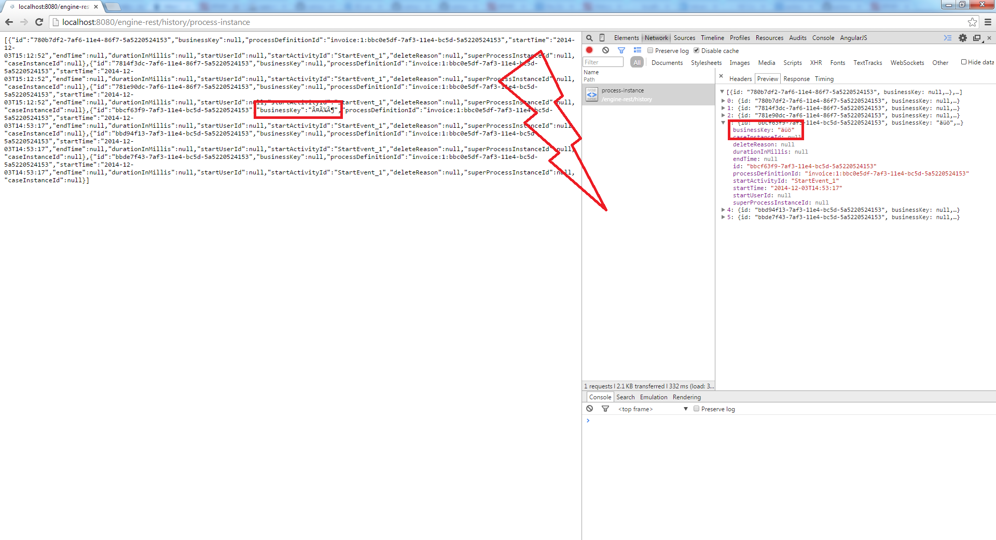Click the browser reload page button
Screen dimensions: 996x540
pos(39,22)
